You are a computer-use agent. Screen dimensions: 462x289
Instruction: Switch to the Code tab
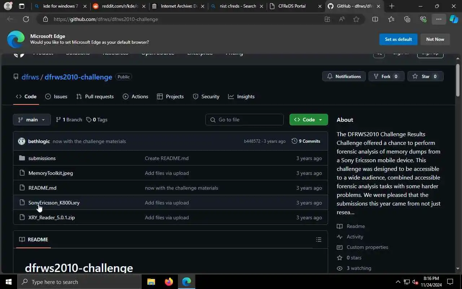(x=26, y=96)
